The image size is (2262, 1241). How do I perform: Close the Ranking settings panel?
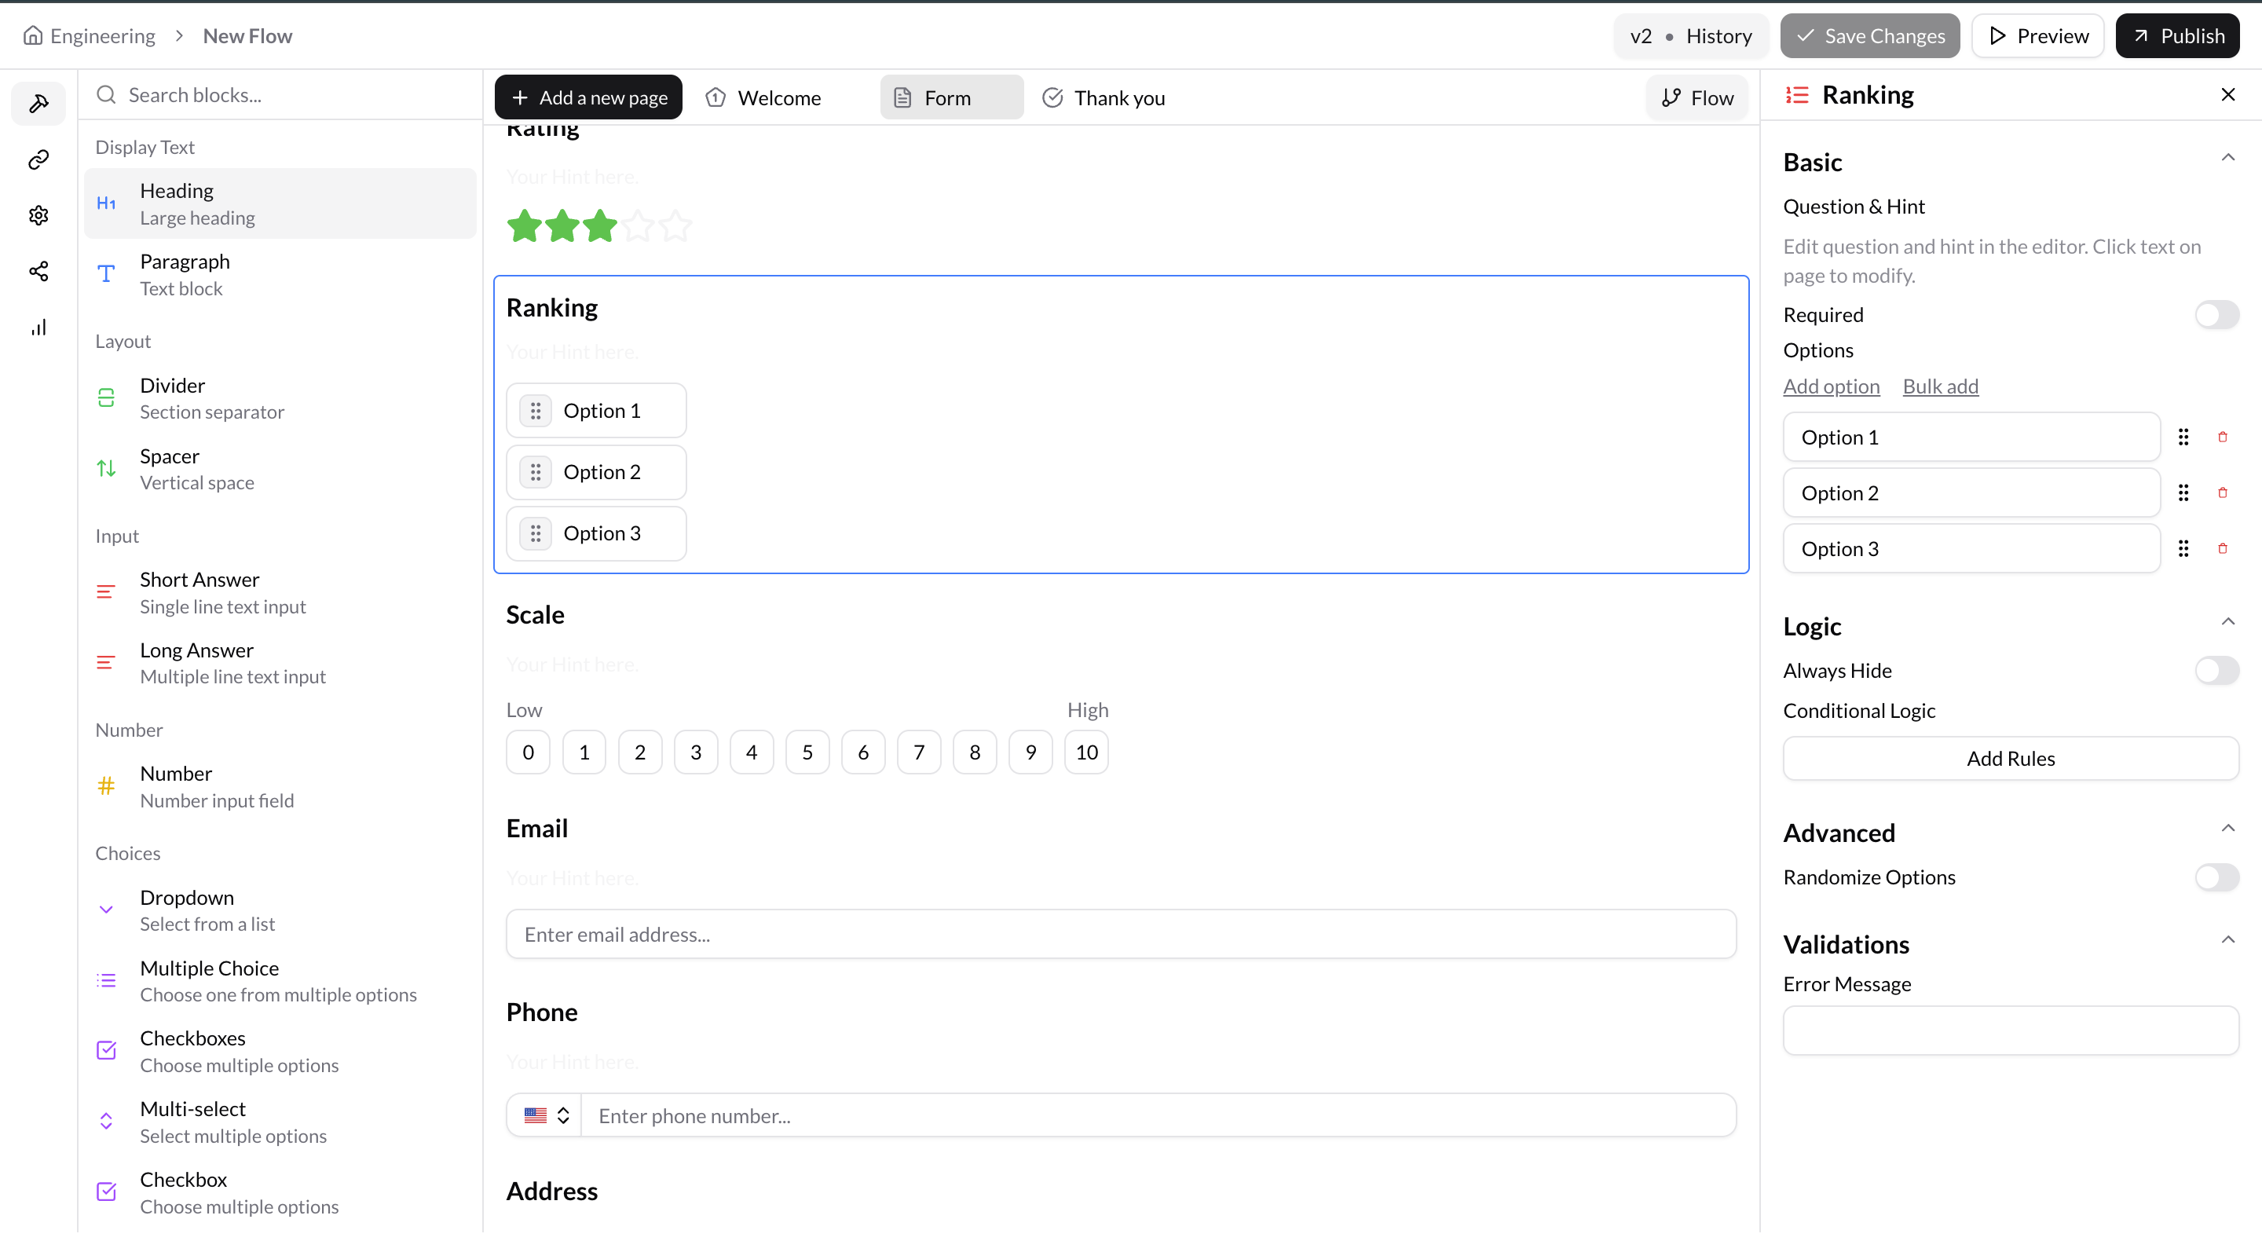click(2227, 94)
